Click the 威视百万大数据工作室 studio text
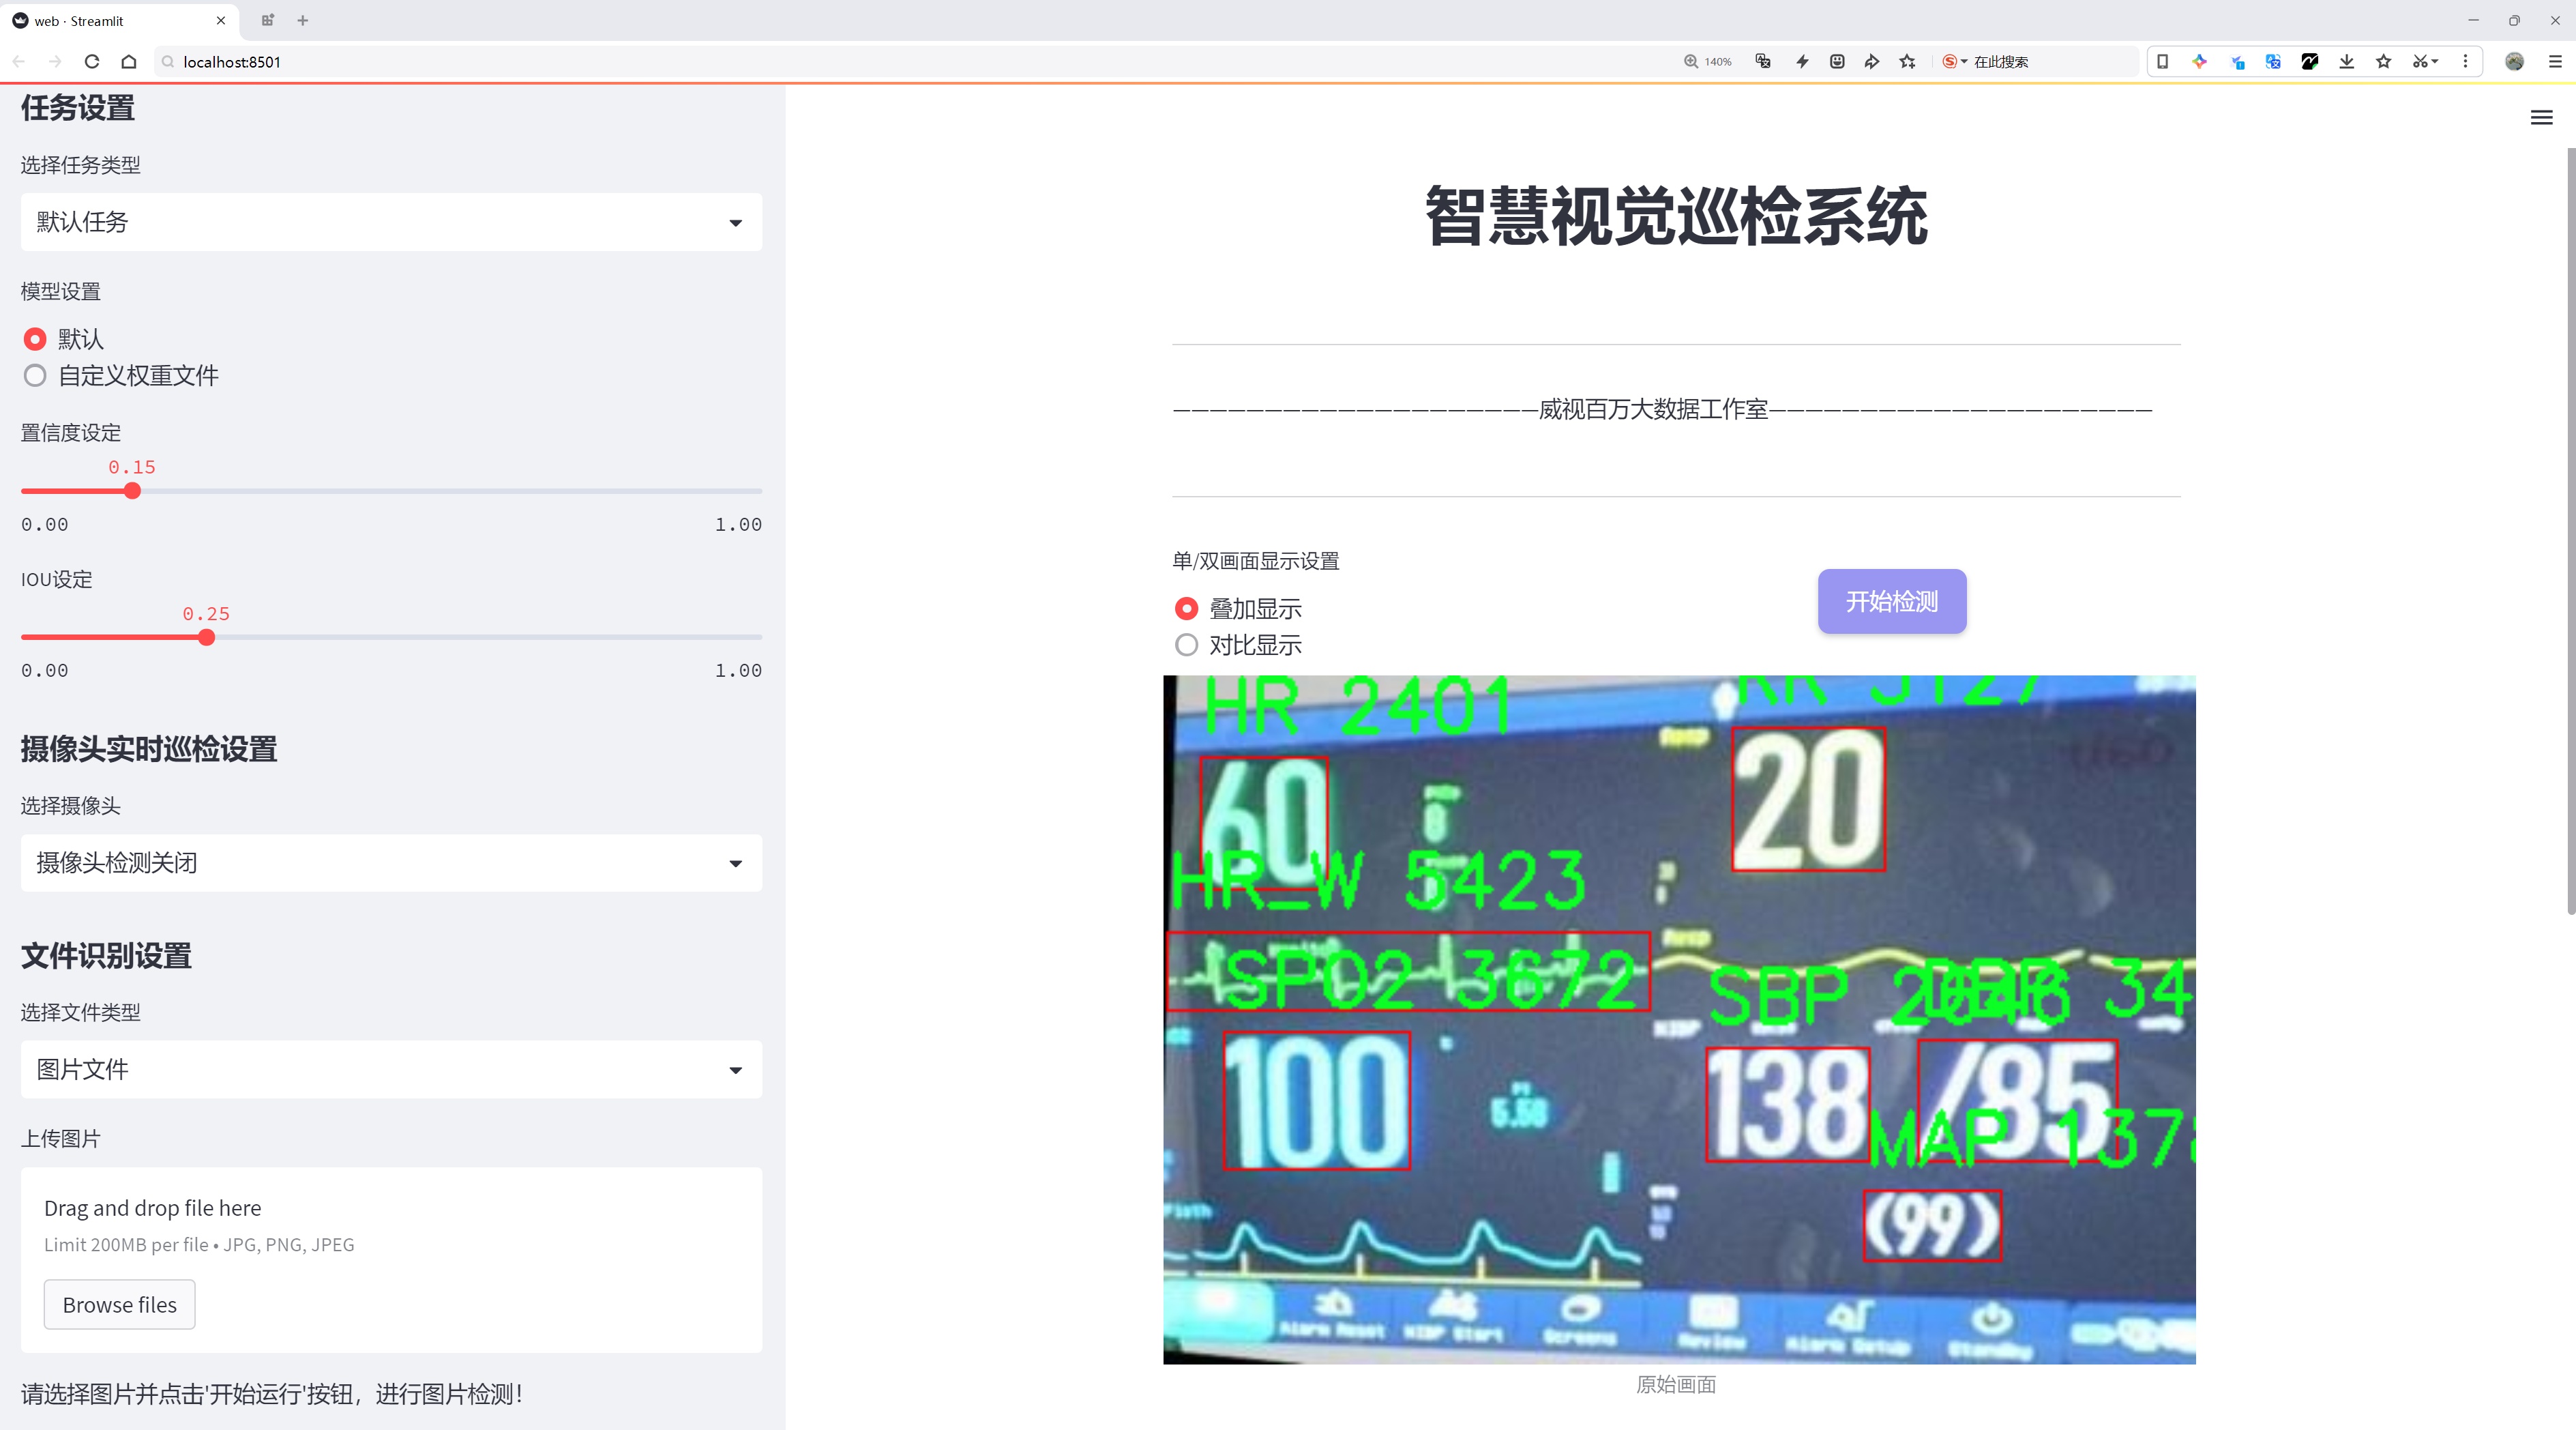Screen dimensions: 2576x1430 pos(1653,410)
